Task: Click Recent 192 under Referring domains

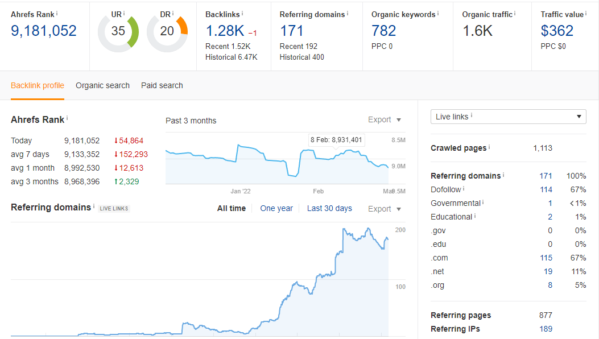Action: pyautogui.click(x=298, y=46)
